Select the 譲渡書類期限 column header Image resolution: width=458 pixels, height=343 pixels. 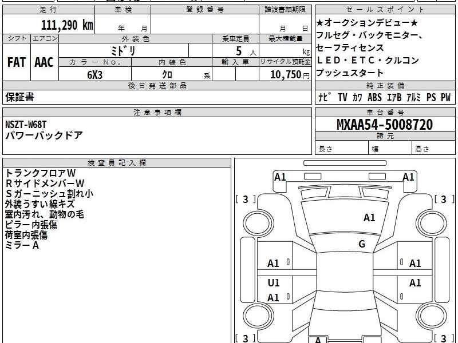(285, 10)
